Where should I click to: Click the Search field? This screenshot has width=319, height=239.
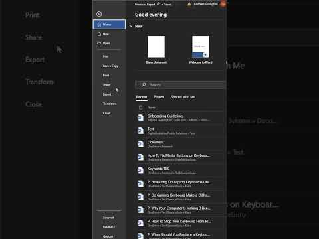[x=181, y=85]
